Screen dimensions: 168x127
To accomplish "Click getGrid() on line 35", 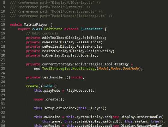I will click(x=111, y=121).
